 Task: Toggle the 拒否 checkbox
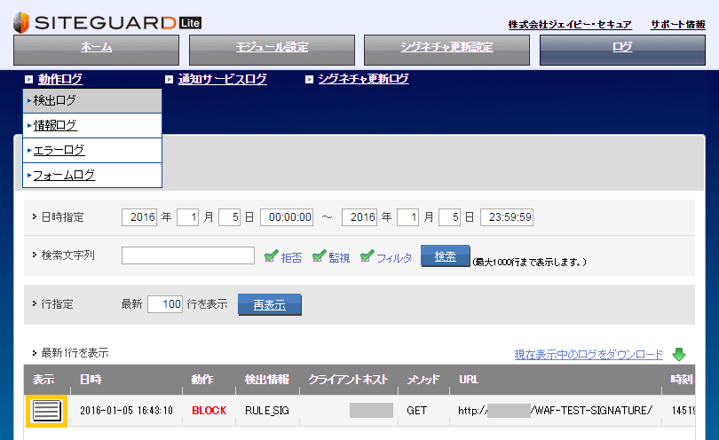click(273, 256)
